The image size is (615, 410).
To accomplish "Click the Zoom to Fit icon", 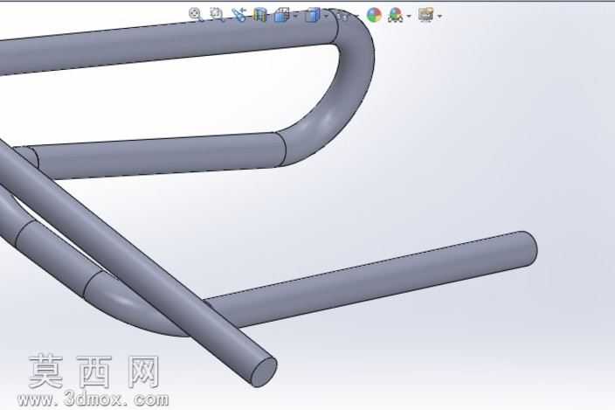I will click(x=196, y=15).
